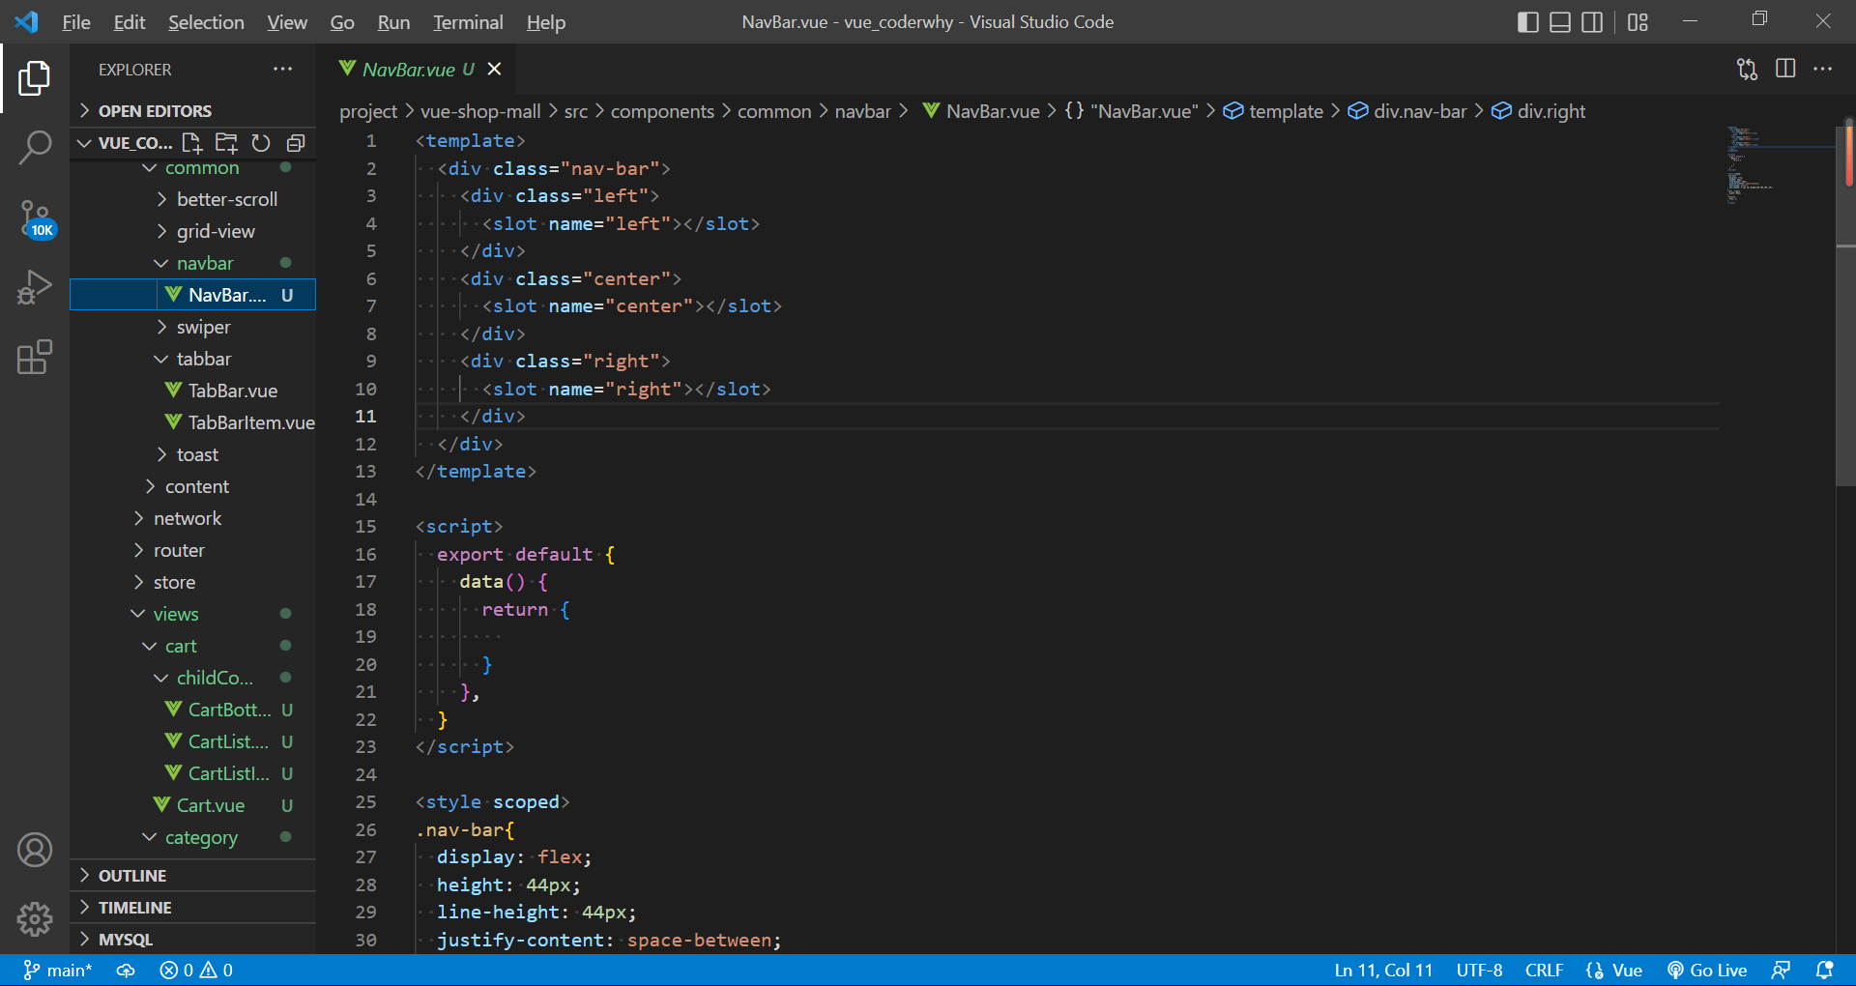The width and height of the screenshot is (1856, 986).
Task: Open the Help menu
Action: click(x=546, y=22)
